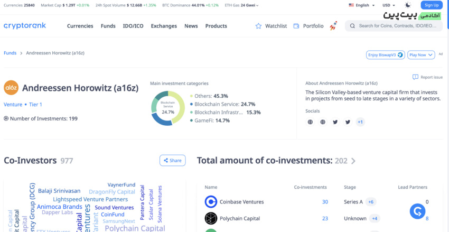
Task: Focus the coin search field
Action: point(394,26)
